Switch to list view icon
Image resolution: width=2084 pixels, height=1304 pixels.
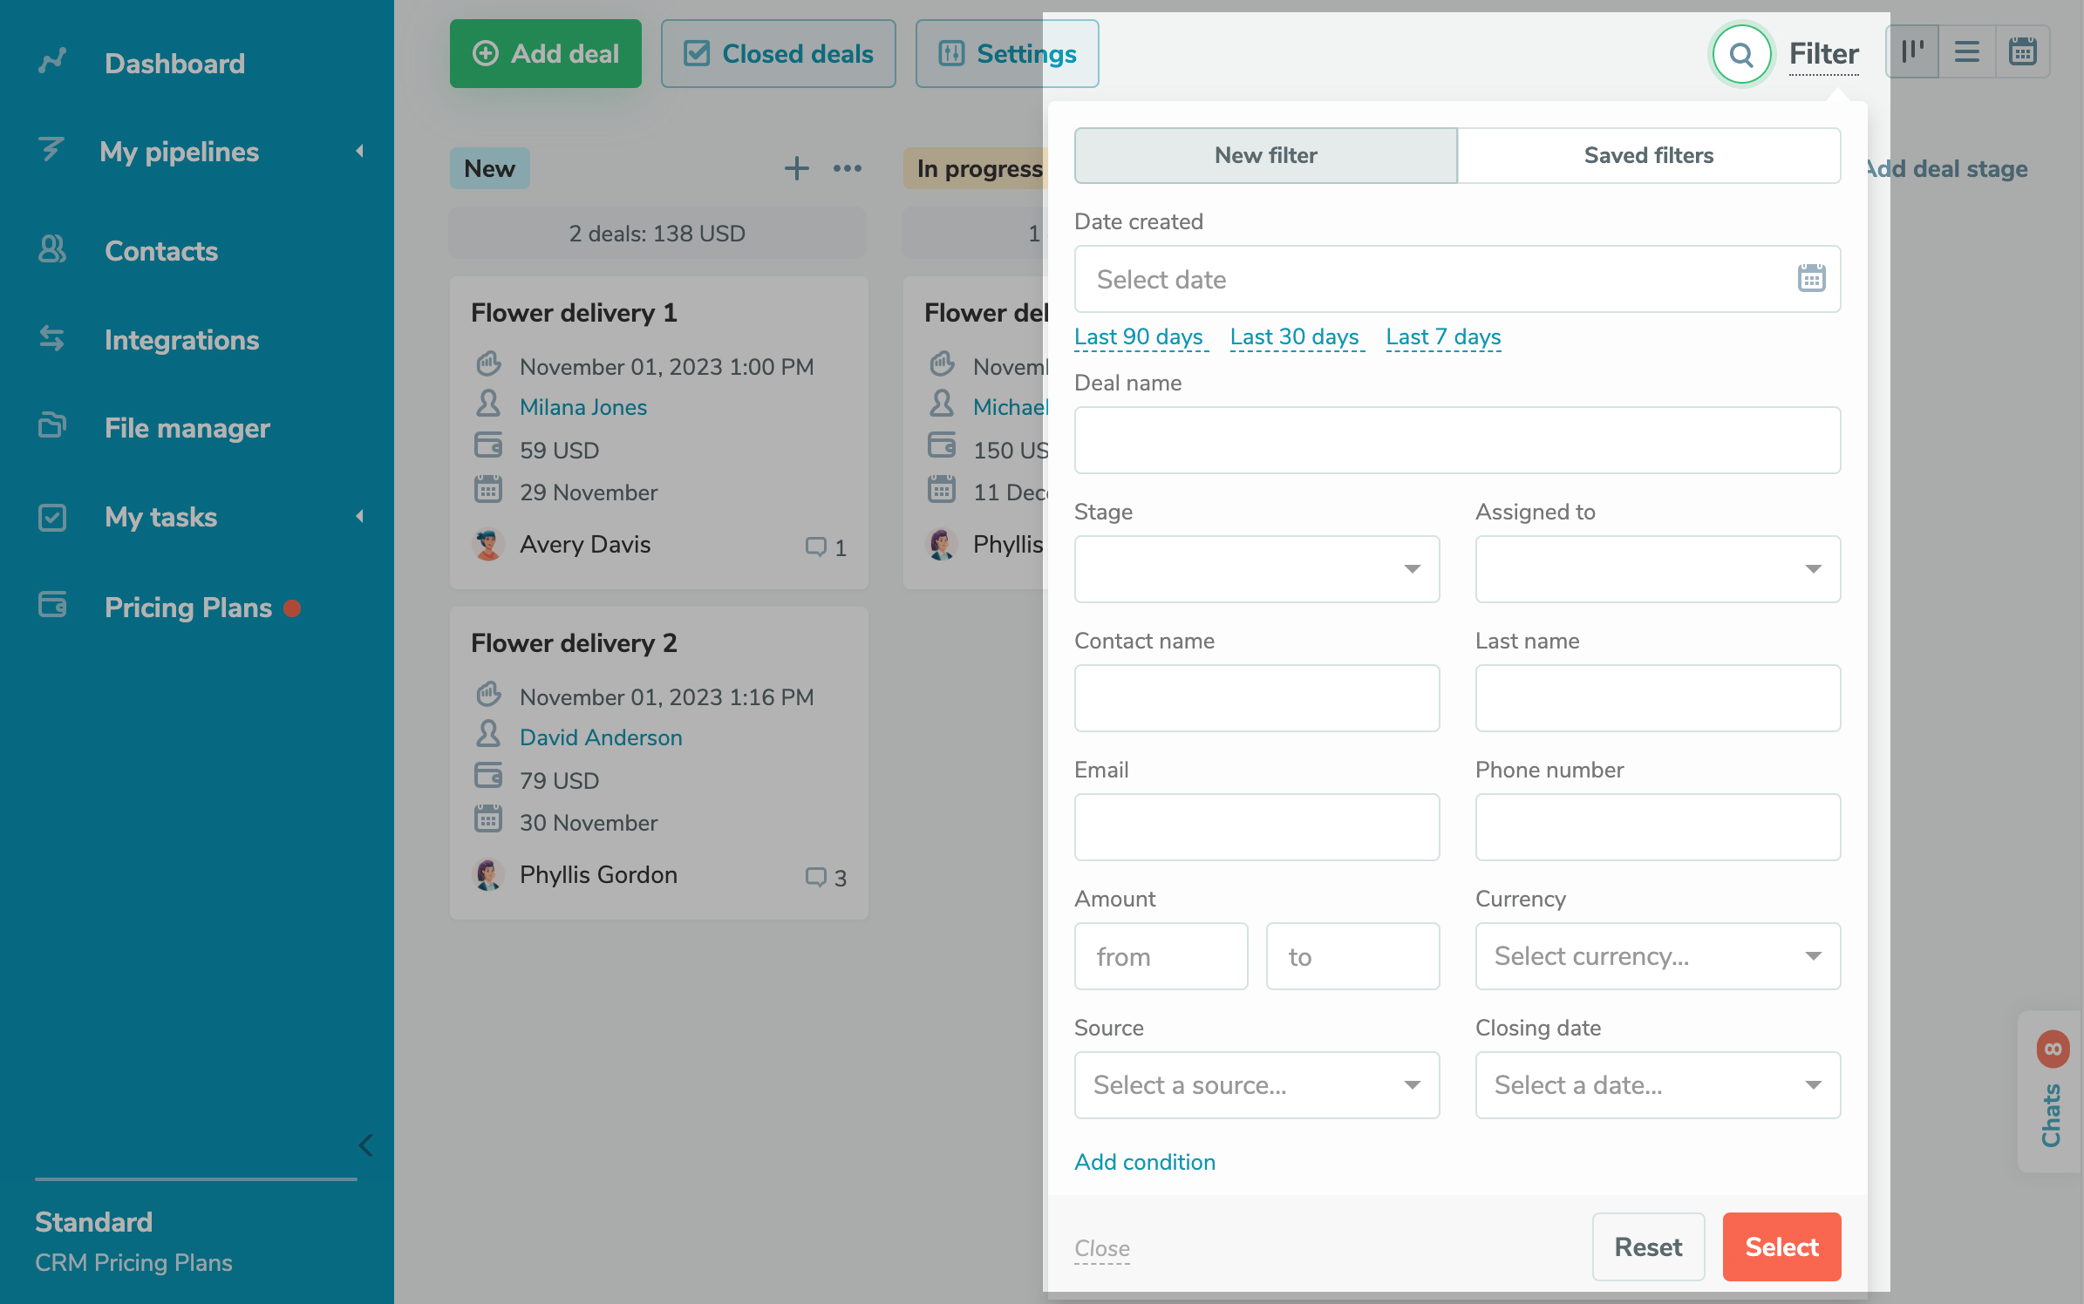point(1966,52)
